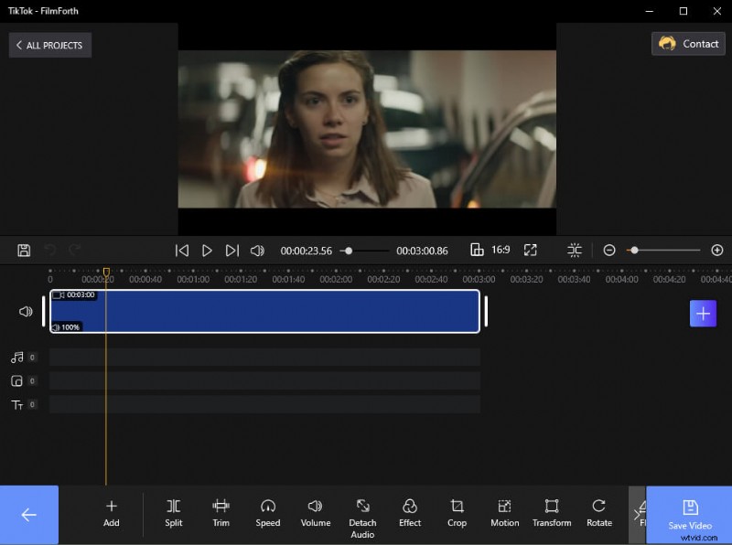Viewport: 732px width, 545px height.
Task: Open the Speed adjustment tool
Action: tap(268, 514)
